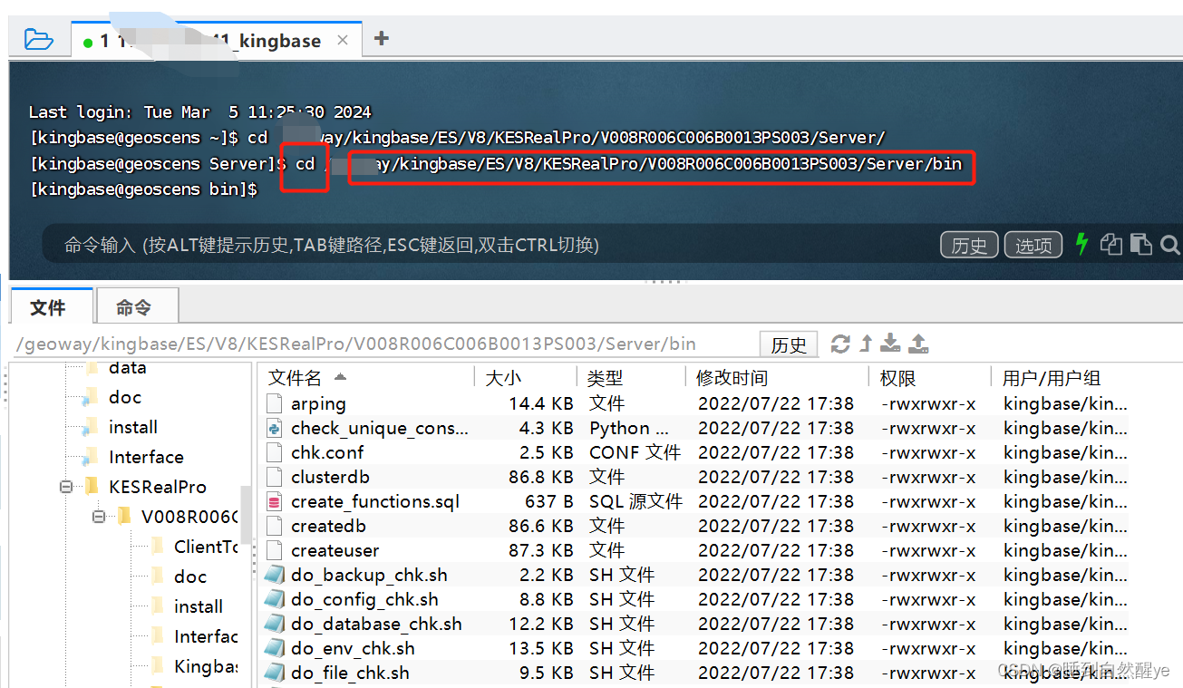Screen dimensions: 1183x688
Task: Click the 历史 button in terminal bar
Action: (x=968, y=244)
